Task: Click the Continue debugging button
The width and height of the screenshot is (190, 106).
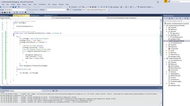Action: pyautogui.click(x=73, y=7)
